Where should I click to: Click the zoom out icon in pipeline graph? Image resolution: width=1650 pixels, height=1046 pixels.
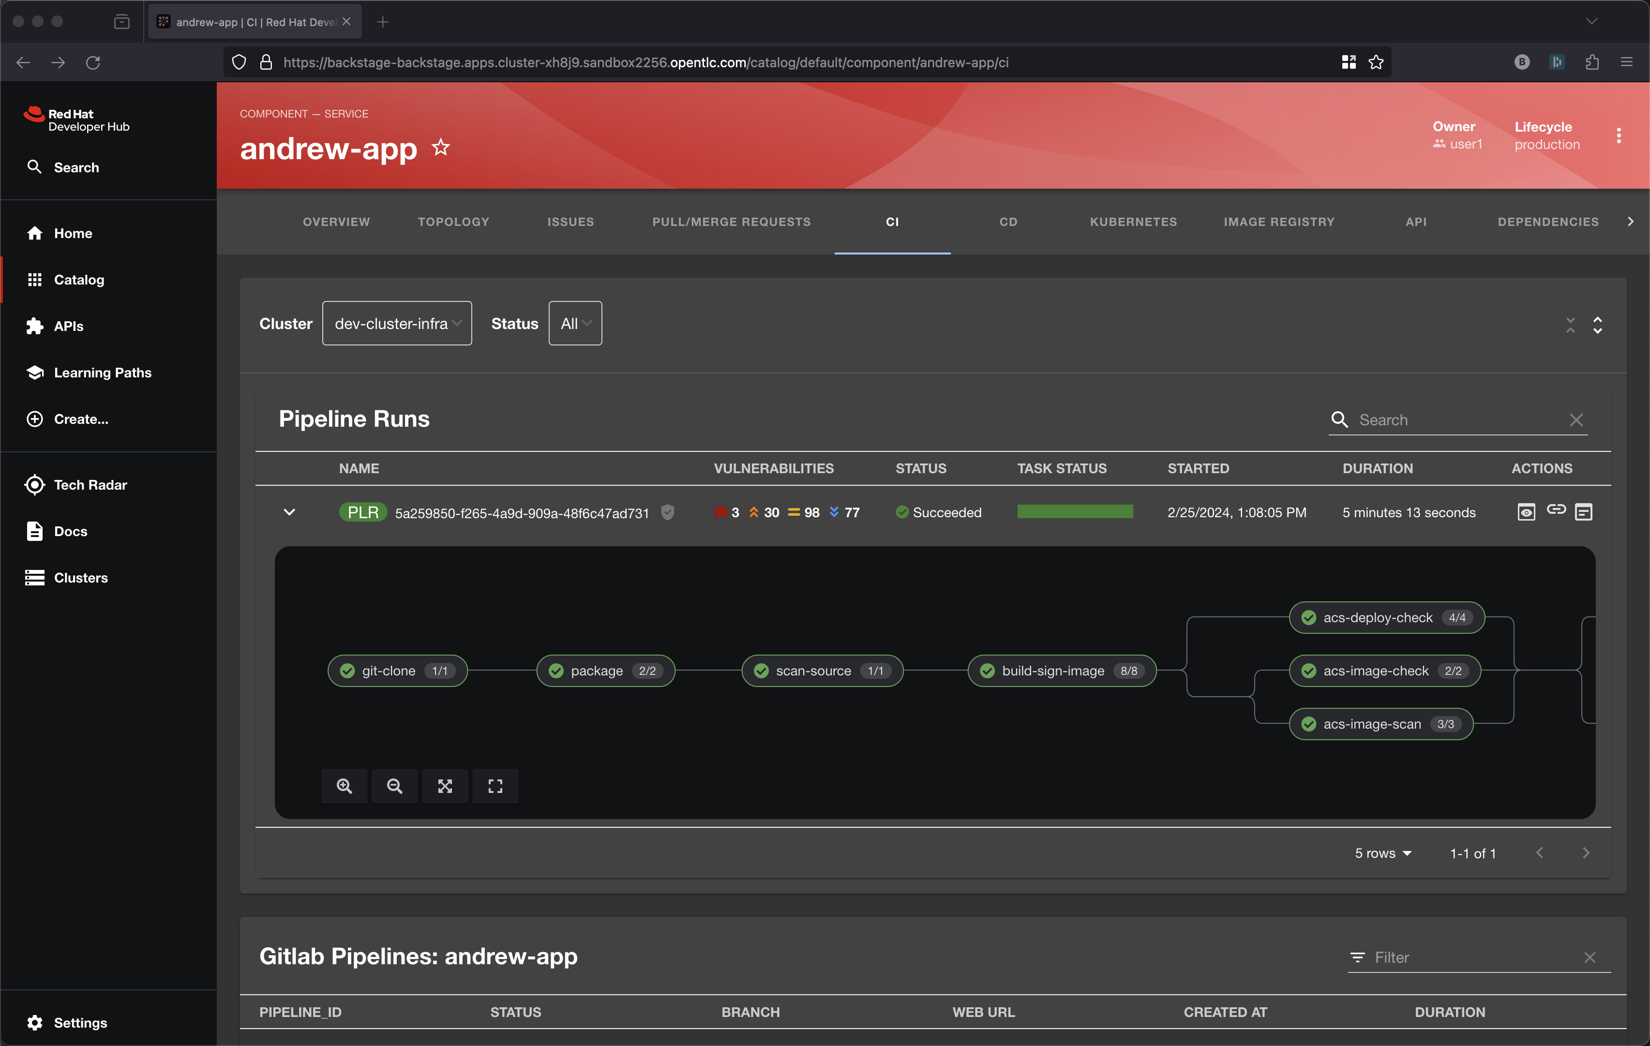395,786
